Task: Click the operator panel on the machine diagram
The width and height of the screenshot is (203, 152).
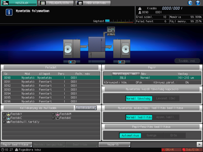Action: click(111, 31)
